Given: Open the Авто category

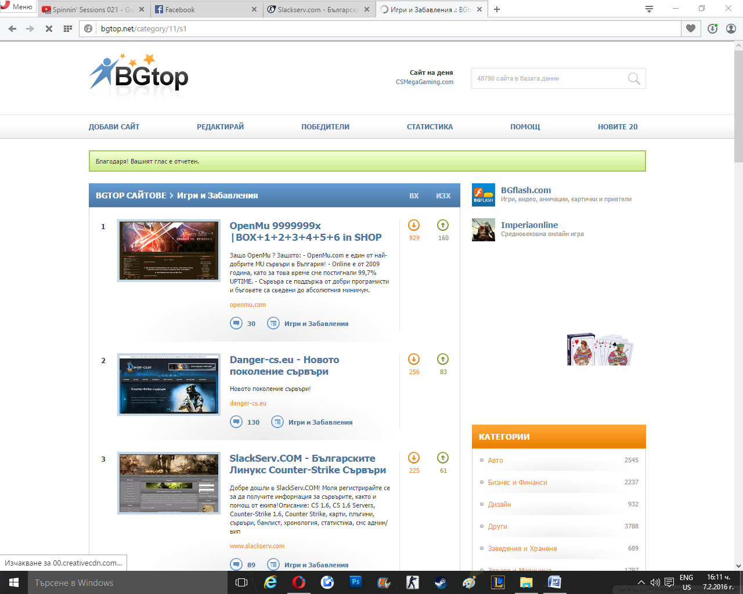Looking at the screenshot, I should pyautogui.click(x=495, y=460).
